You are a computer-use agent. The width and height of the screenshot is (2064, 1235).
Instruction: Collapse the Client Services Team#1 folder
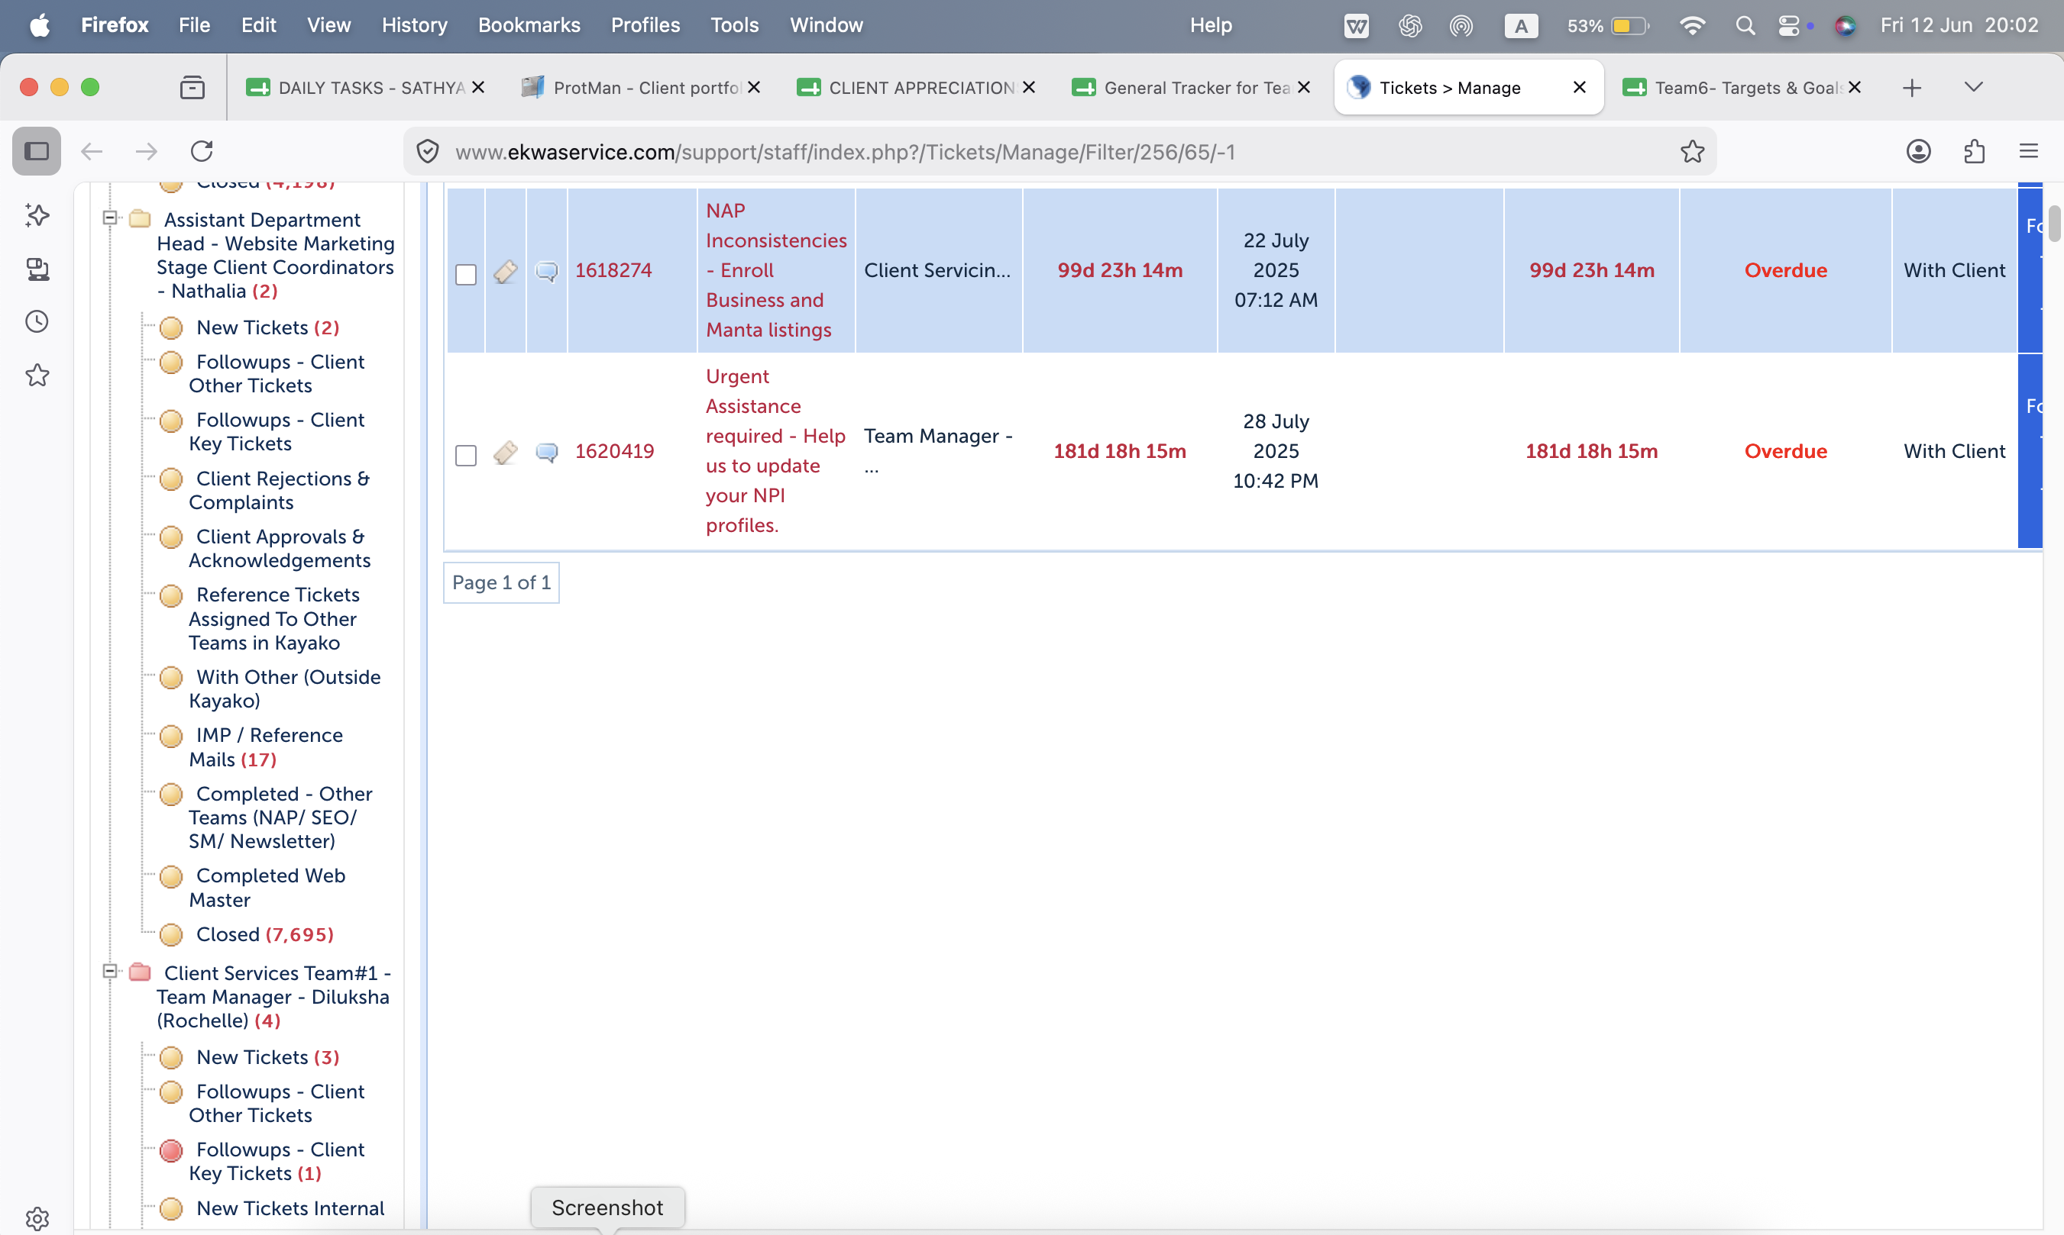pyautogui.click(x=109, y=971)
